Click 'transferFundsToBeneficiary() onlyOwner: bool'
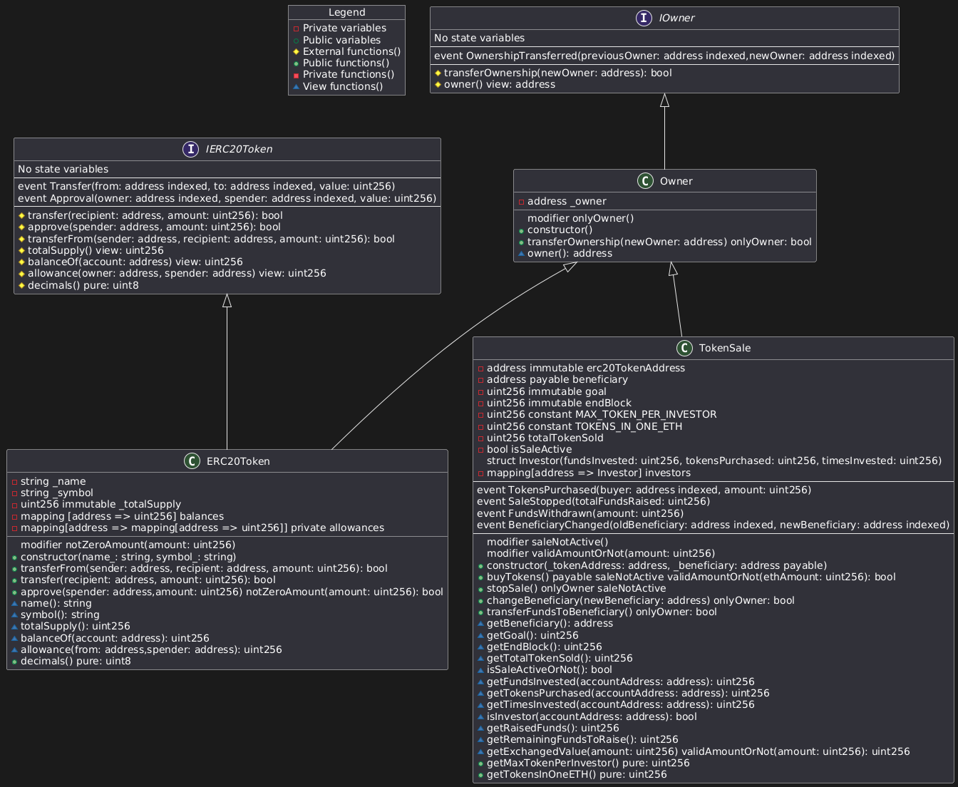 pyautogui.click(x=602, y=612)
